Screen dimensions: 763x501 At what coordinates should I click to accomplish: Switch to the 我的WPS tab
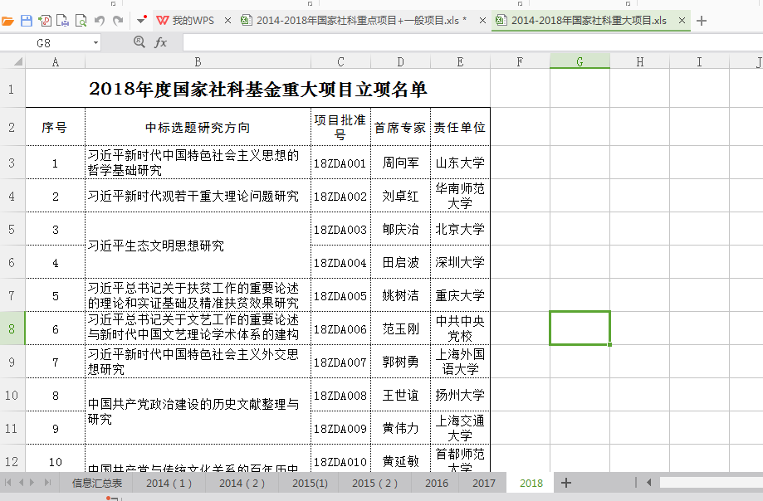pos(193,21)
